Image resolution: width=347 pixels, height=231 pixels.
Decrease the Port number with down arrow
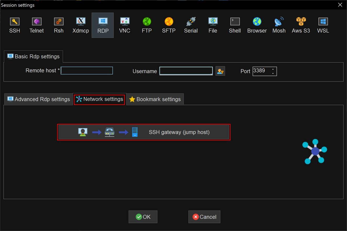coord(273,73)
